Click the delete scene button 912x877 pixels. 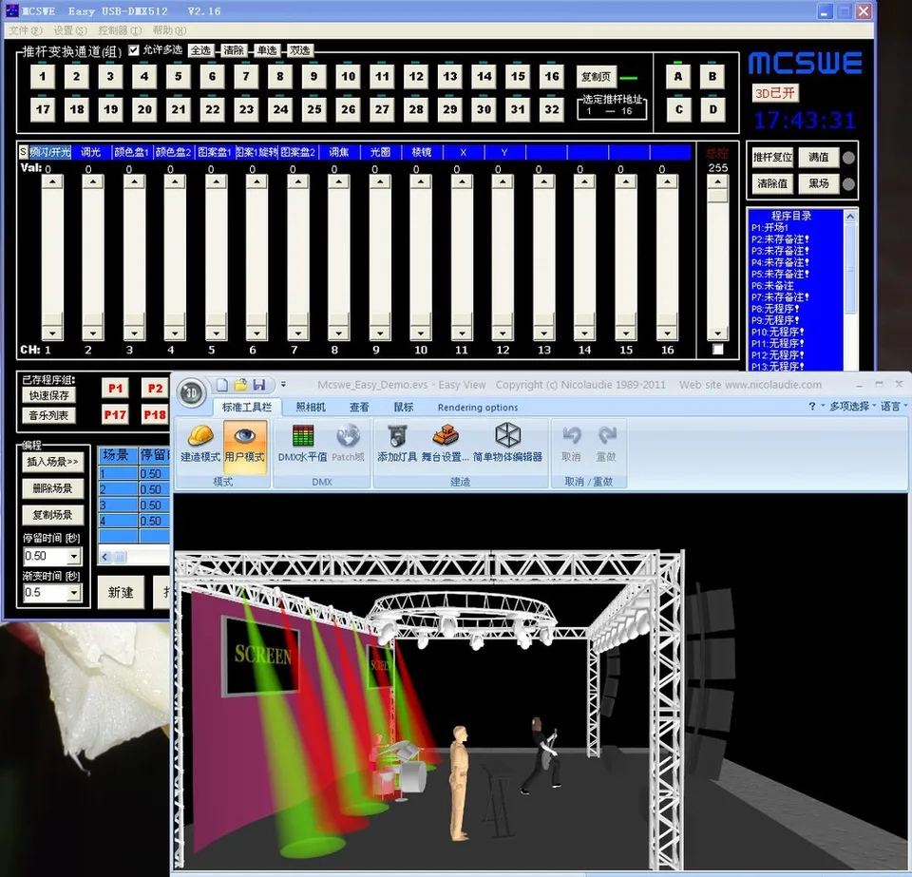tap(52, 488)
